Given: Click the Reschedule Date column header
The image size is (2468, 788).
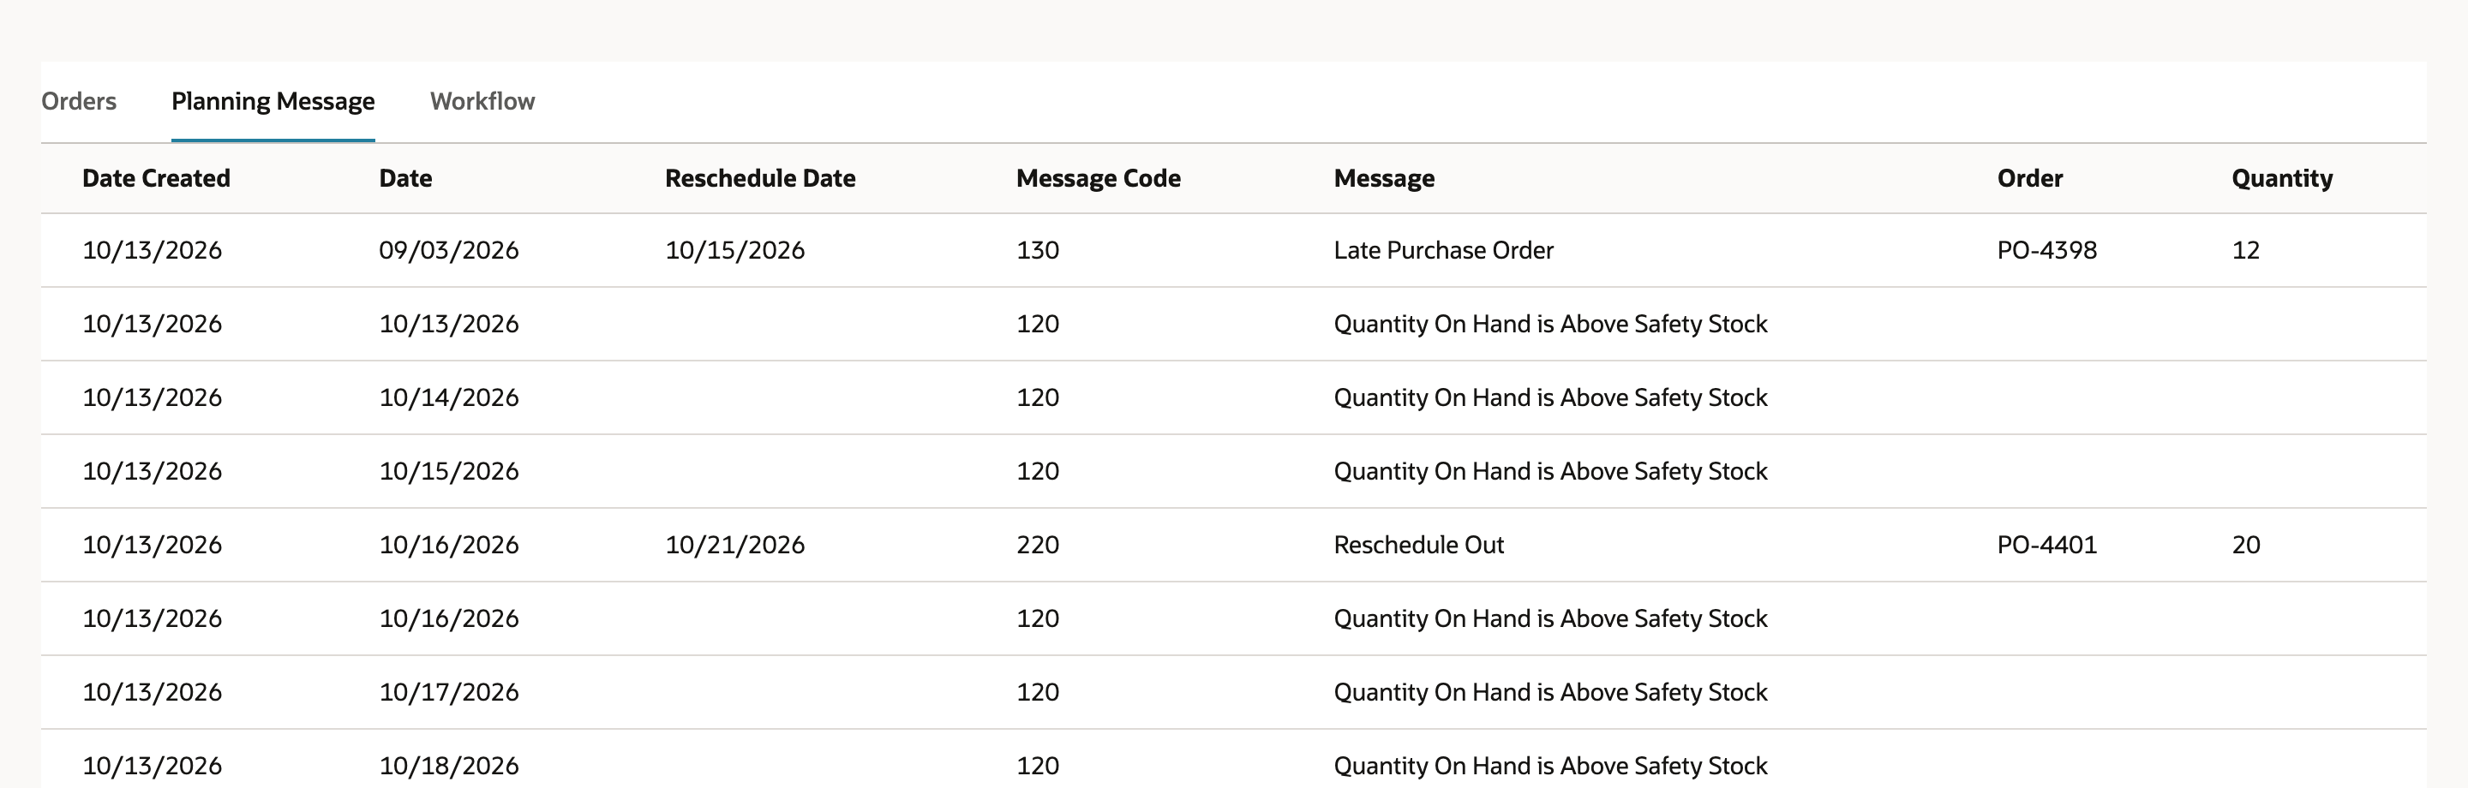Looking at the screenshot, I should 760,178.
